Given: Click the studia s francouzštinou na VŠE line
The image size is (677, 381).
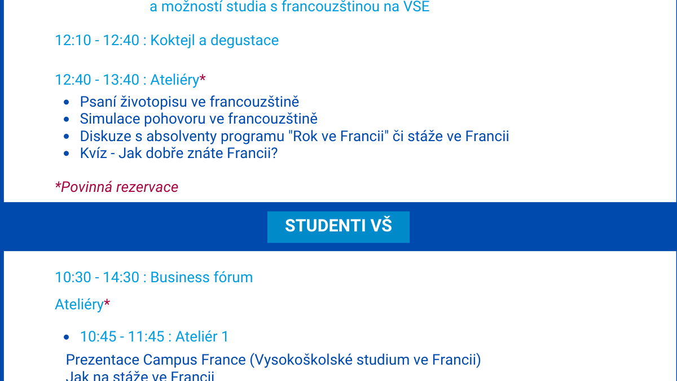Looking at the screenshot, I should click(x=289, y=8).
